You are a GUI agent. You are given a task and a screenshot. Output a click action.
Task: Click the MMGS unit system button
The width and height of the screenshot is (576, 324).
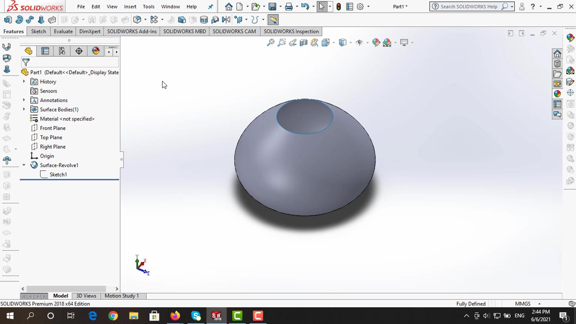click(523, 304)
